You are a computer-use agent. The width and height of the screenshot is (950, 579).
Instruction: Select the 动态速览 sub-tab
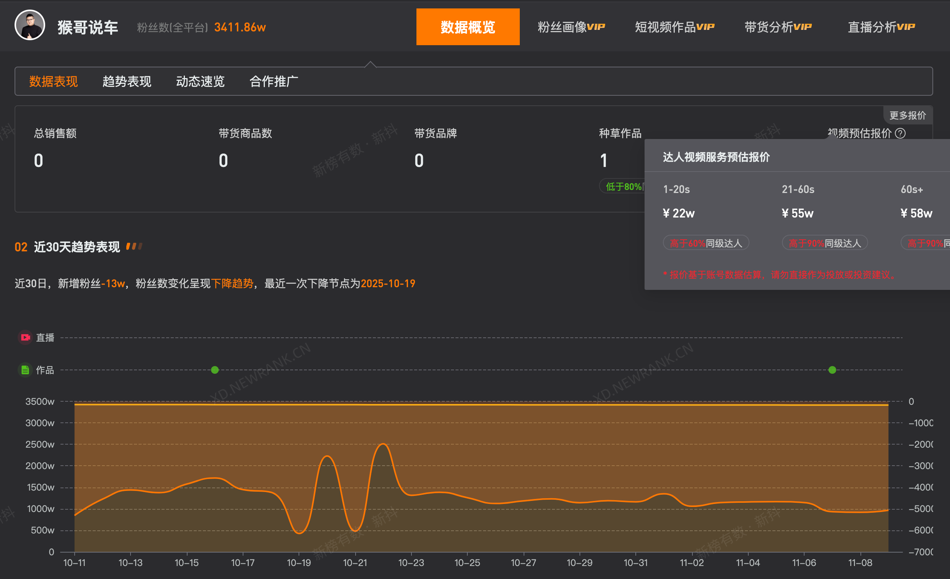tap(201, 81)
